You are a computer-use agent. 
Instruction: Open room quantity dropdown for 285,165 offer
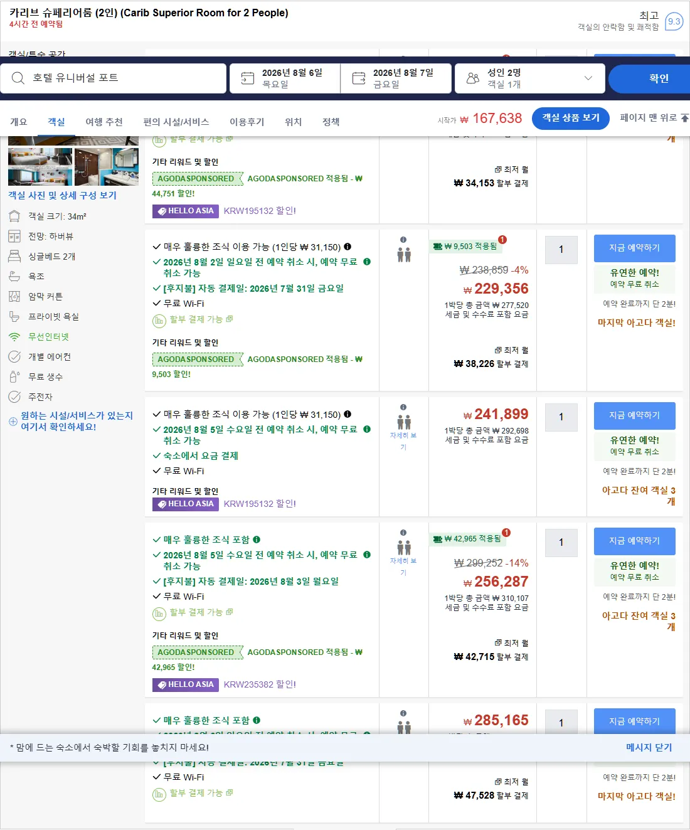click(561, 723)
